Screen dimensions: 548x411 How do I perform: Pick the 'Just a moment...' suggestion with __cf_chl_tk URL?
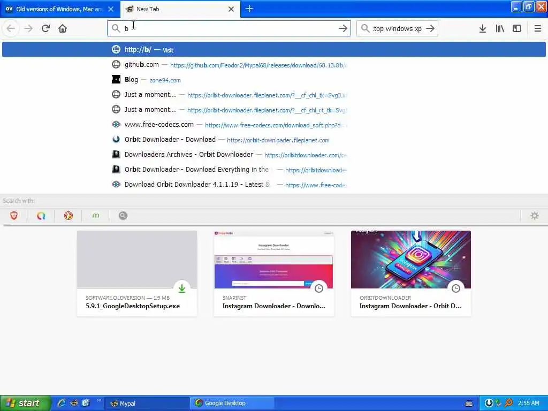pos(274,95)
